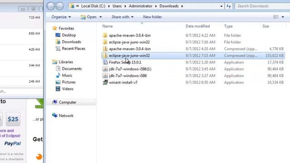Expand the arrow after Users in breadcrumb
Image resolution: width=290 pixels, height=163 pixels.
pyautogui.click(x=125, y=6)
